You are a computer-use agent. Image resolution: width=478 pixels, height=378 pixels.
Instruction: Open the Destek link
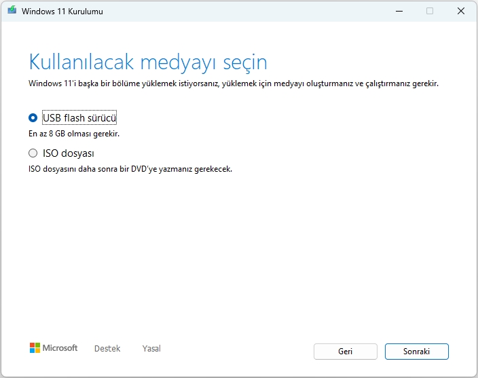click(x=107, y=348)
